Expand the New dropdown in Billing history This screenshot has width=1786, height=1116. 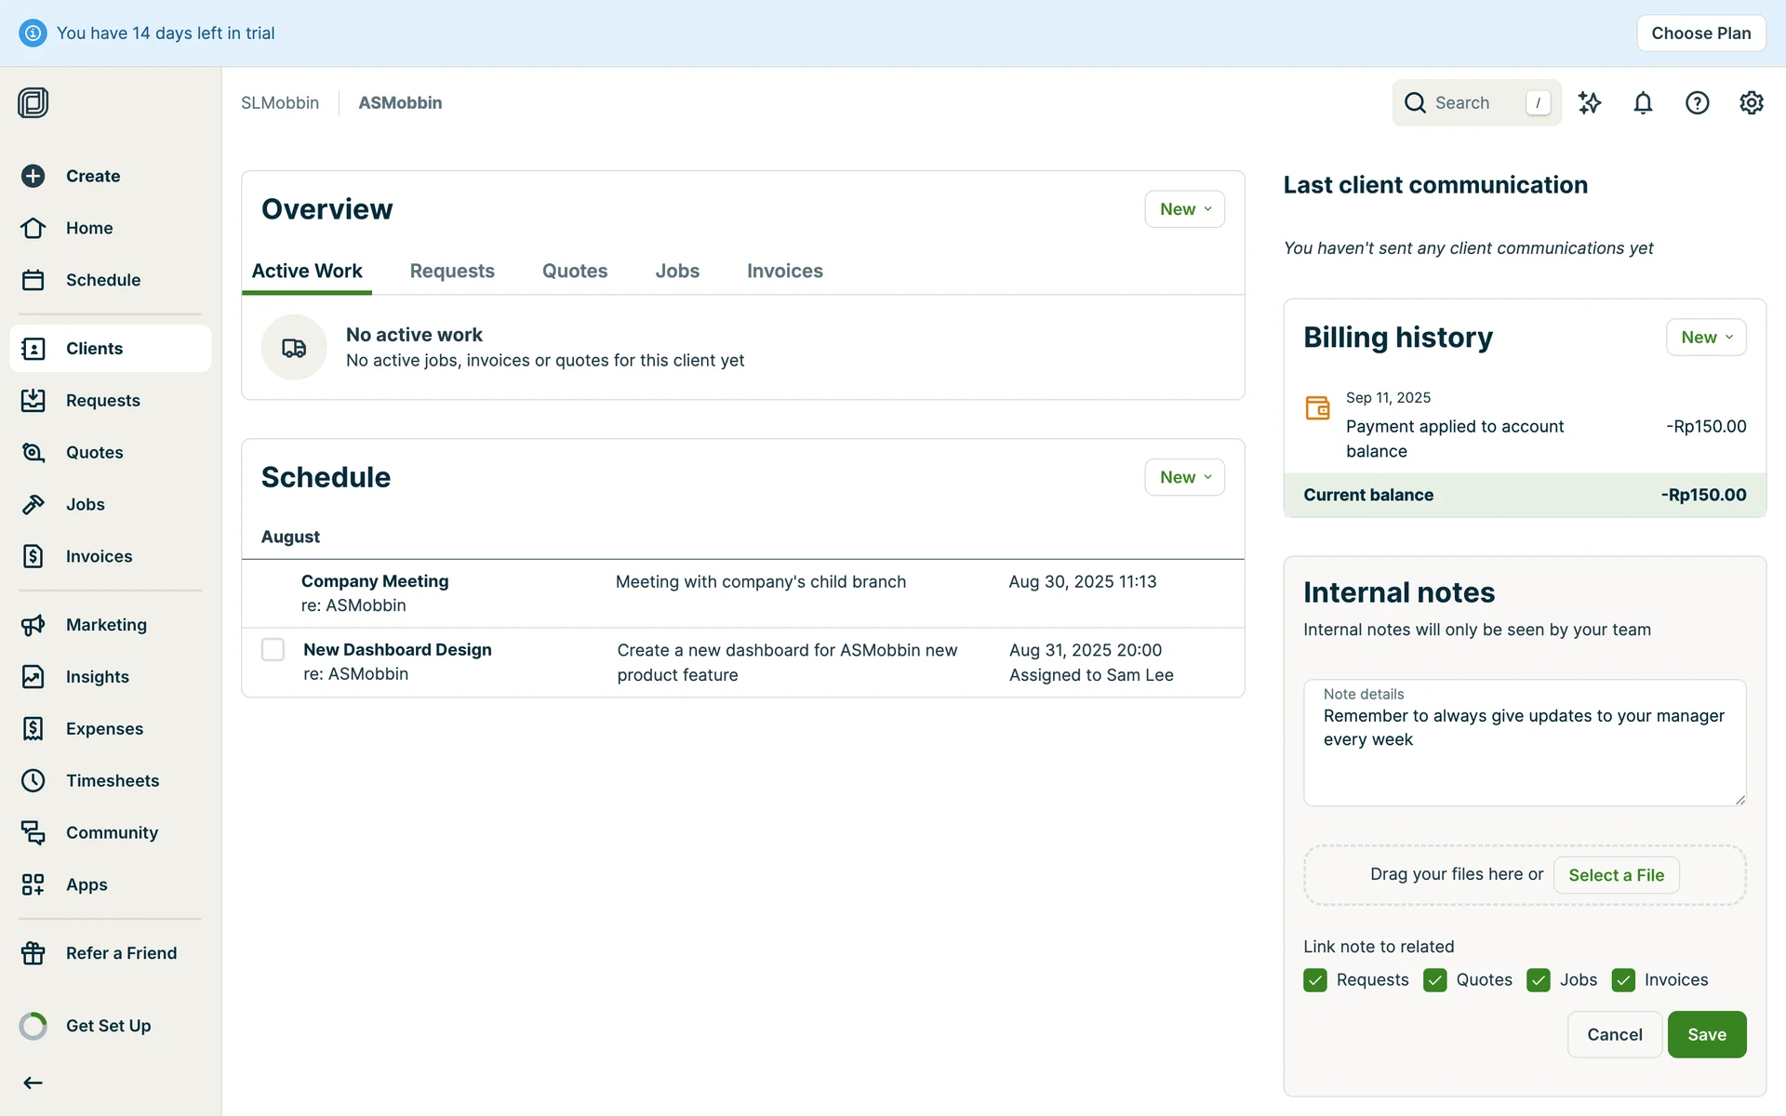tap(1705, 338)
